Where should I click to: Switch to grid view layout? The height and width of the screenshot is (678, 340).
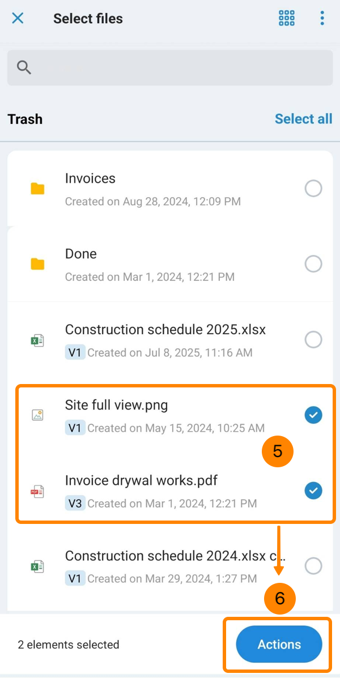pyautogui.click(x=287, y=18)
